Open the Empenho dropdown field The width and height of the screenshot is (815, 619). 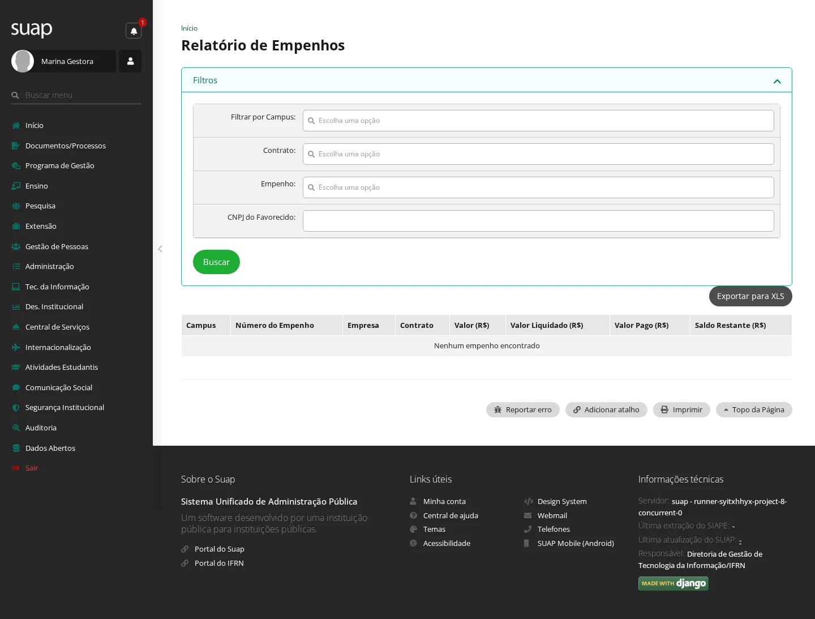click(x=538, y=187)
